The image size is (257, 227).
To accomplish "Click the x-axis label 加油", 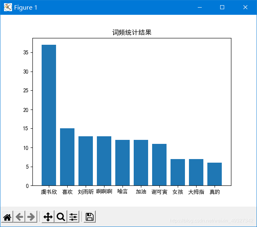I will coord(141,191).
